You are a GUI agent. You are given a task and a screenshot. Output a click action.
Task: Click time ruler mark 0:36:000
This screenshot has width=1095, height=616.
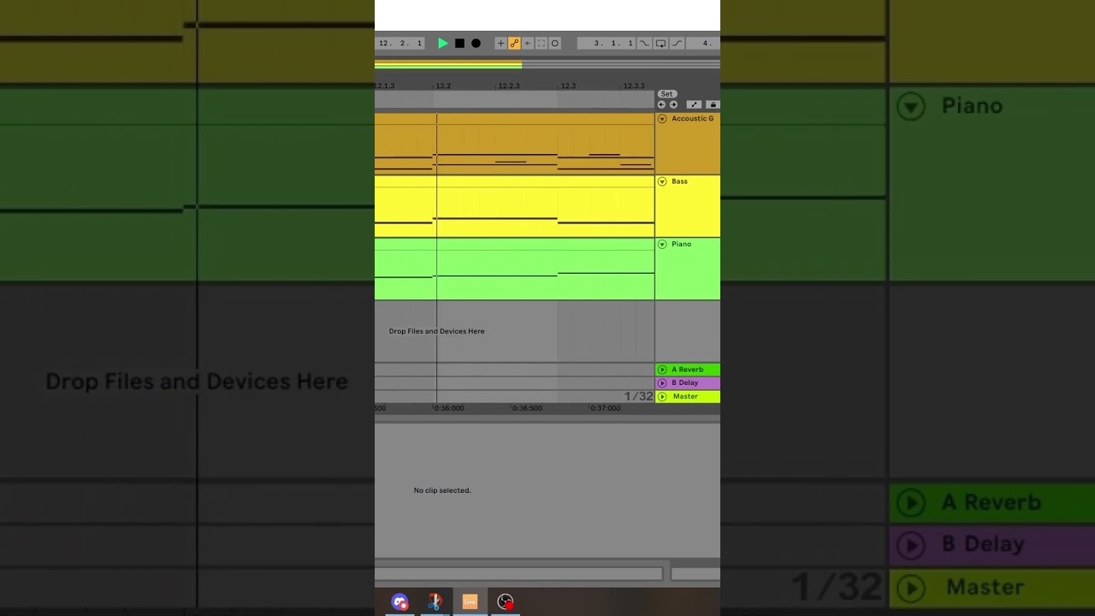coord(449,408)
